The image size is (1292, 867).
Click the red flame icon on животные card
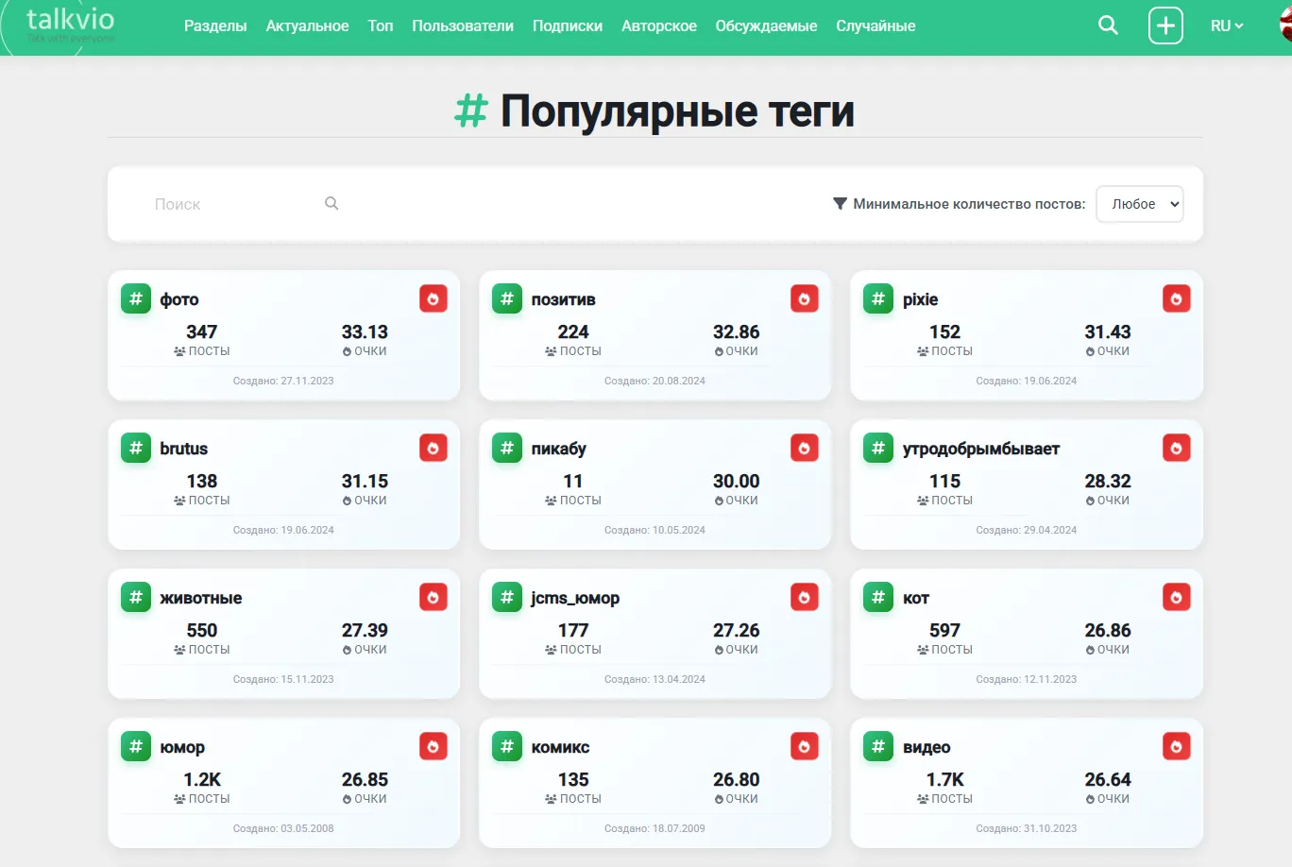(433, 597)
